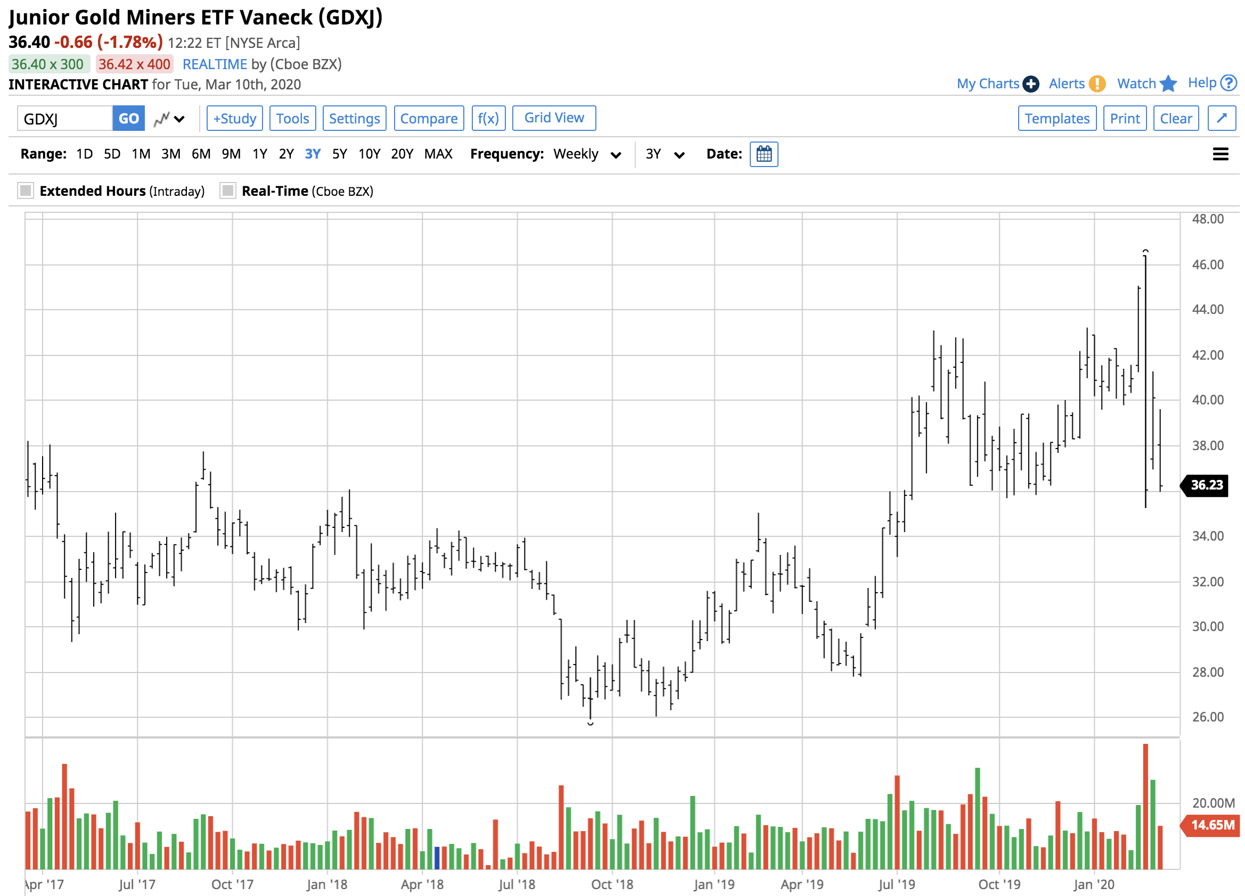The width and height of the screenshot is (1245, 896).
Task: Open the chart type selector icon
Action: (168, 119)
